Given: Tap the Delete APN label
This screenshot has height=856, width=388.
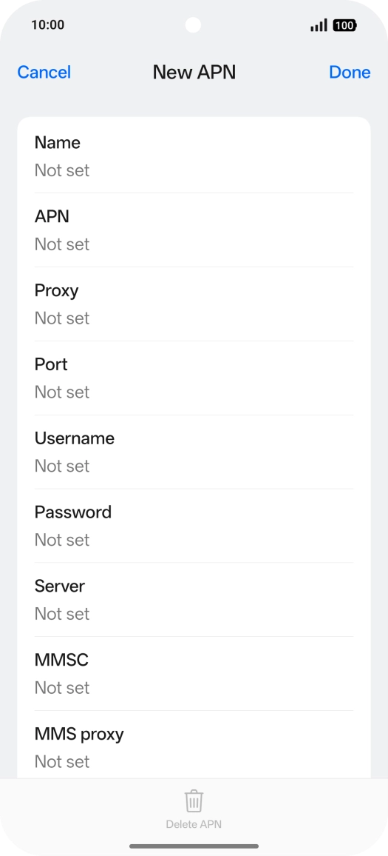Looking at the screenshot, I should 194,824.
